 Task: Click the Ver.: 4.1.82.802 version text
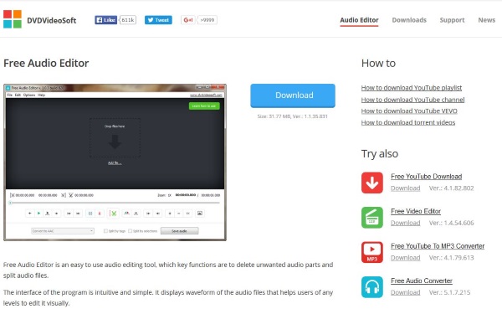click(x=452, y=188)
